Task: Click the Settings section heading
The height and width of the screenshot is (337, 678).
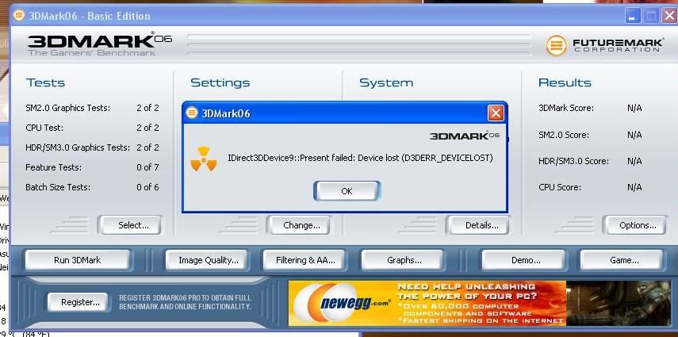Action: tap(220, 82)
